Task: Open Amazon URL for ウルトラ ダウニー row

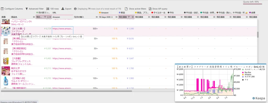Action: point(63,78)
